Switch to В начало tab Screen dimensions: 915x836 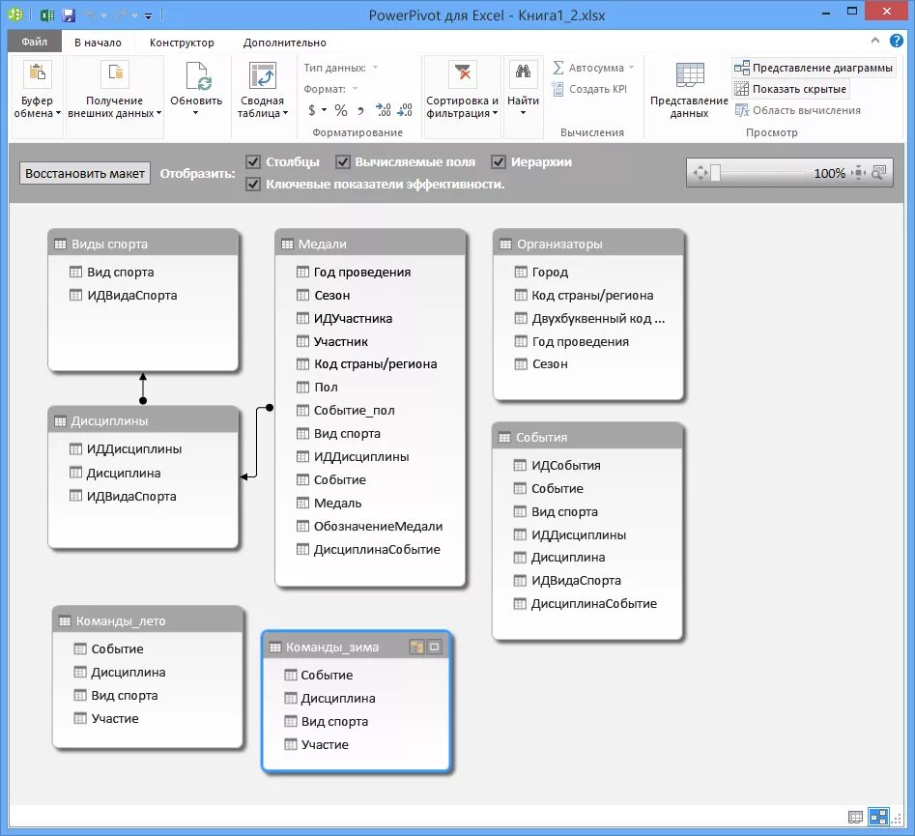pos(98,42)
